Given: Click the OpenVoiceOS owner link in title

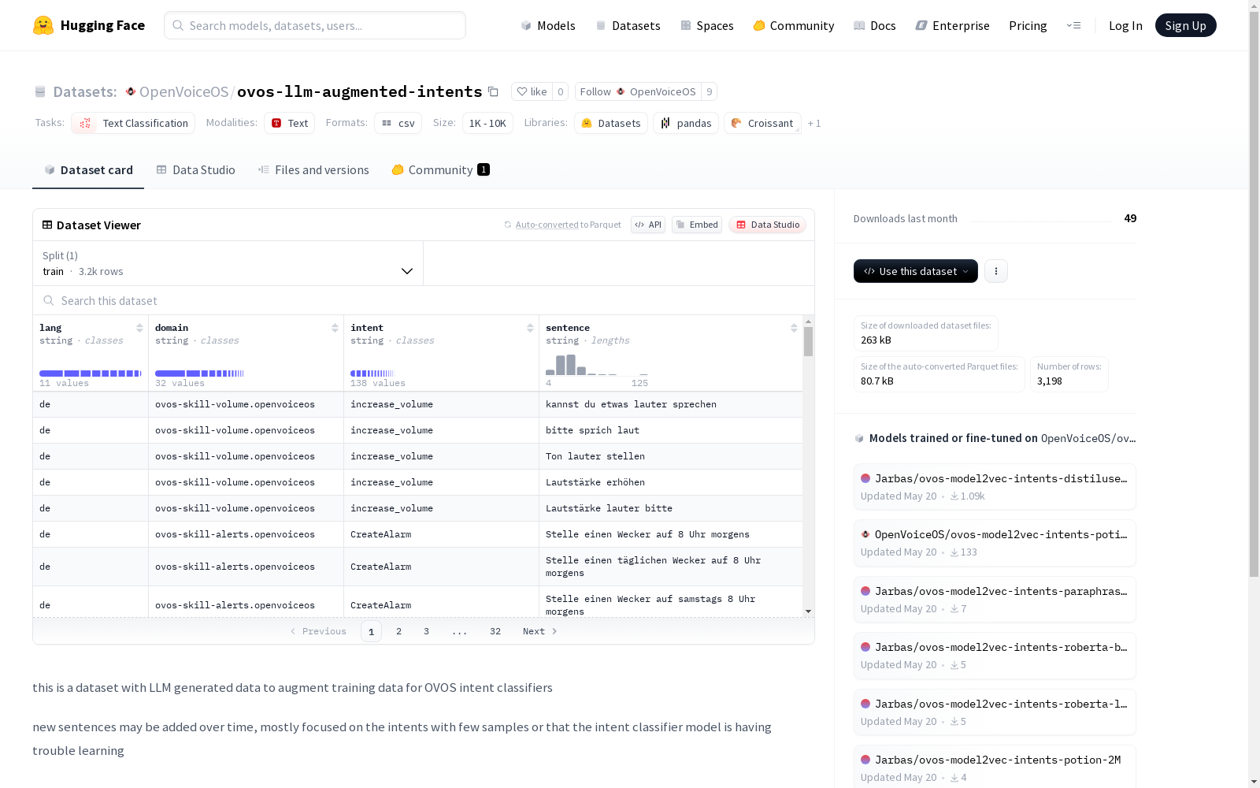Looking at the screenshot, I should pos(183,91).
